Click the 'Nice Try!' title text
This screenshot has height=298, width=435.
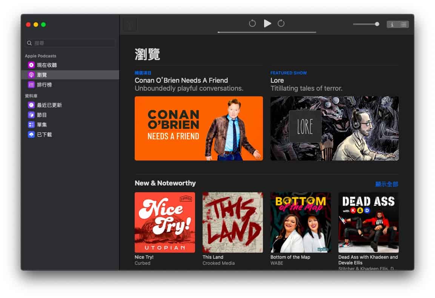pyautogui.click(x=144, y=257)
